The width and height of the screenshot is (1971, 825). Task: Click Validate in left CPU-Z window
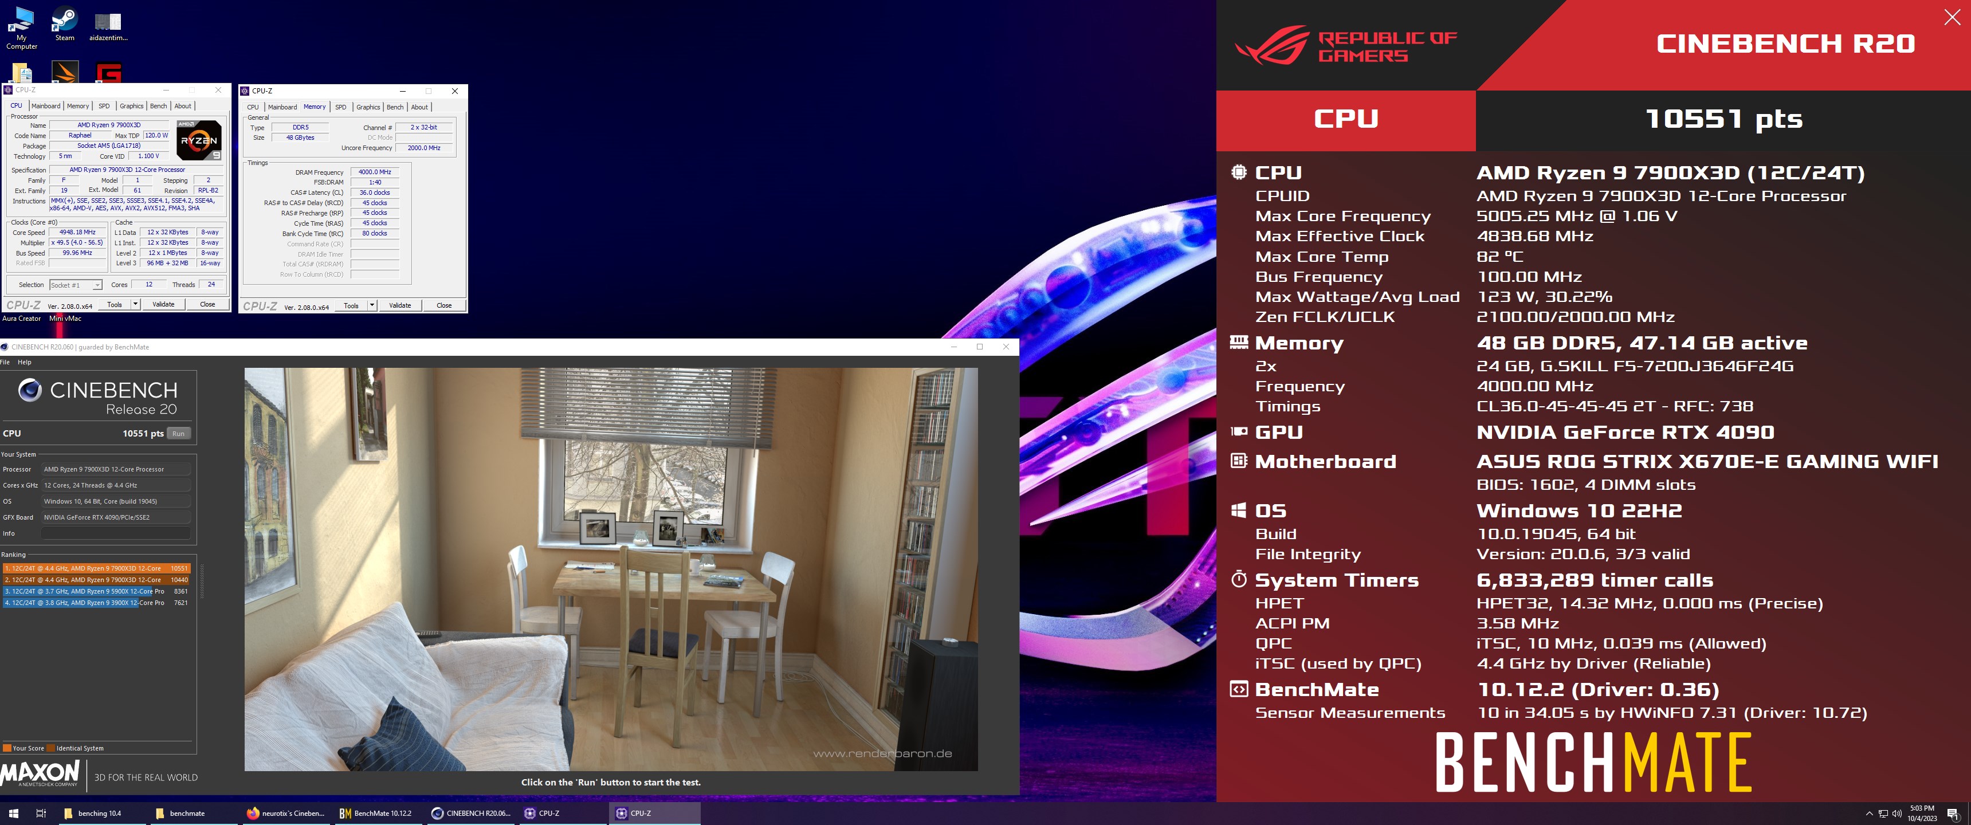click(x=163, y=304)
